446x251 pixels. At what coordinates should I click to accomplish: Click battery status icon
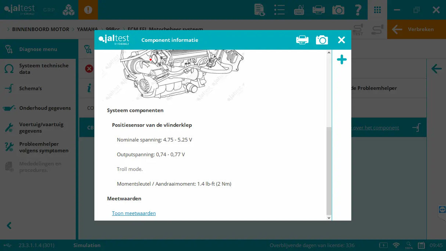(x=383, y=245)
